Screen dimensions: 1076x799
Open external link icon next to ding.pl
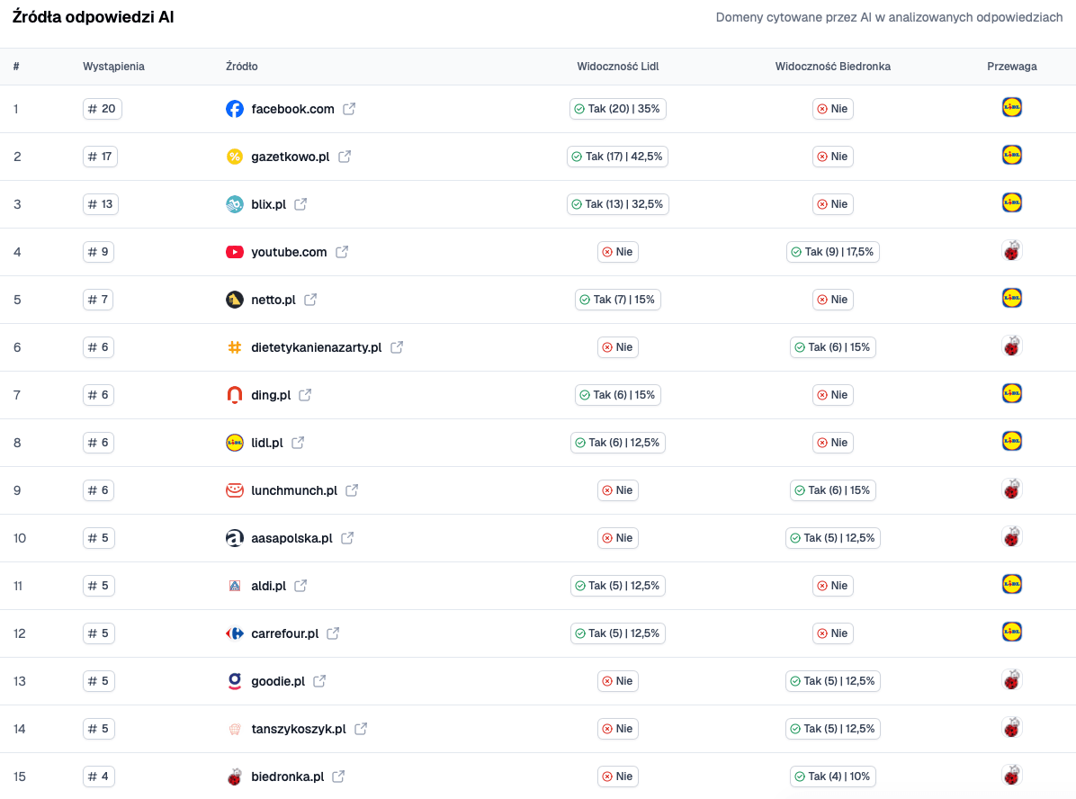click(x=305, y=395)
